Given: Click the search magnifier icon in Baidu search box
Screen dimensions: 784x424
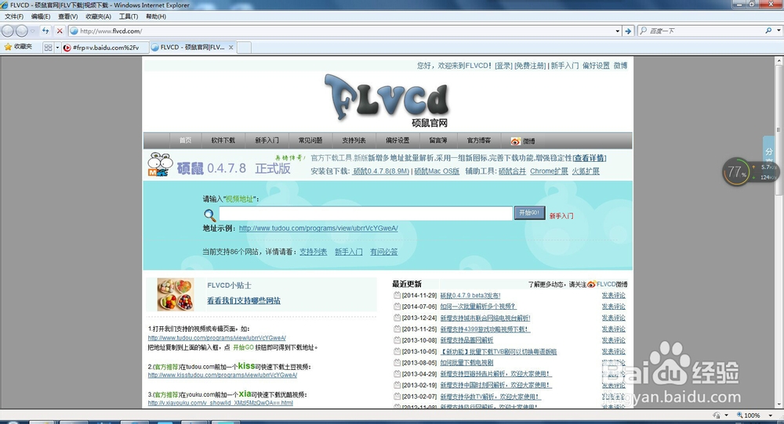Looking at the screenshot, I should point(768,31).
